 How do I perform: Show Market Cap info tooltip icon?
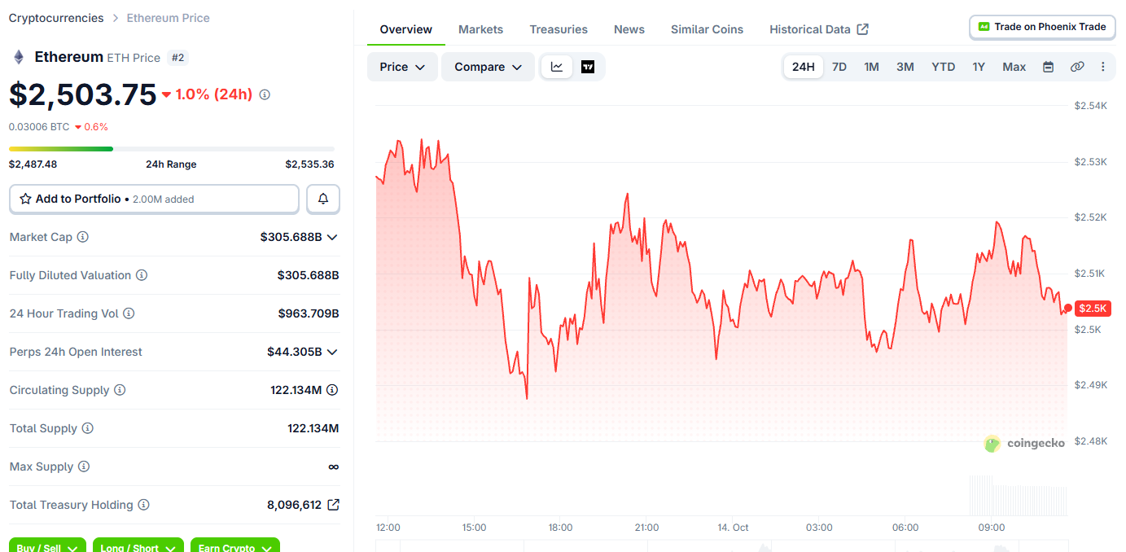click(83, 237)
